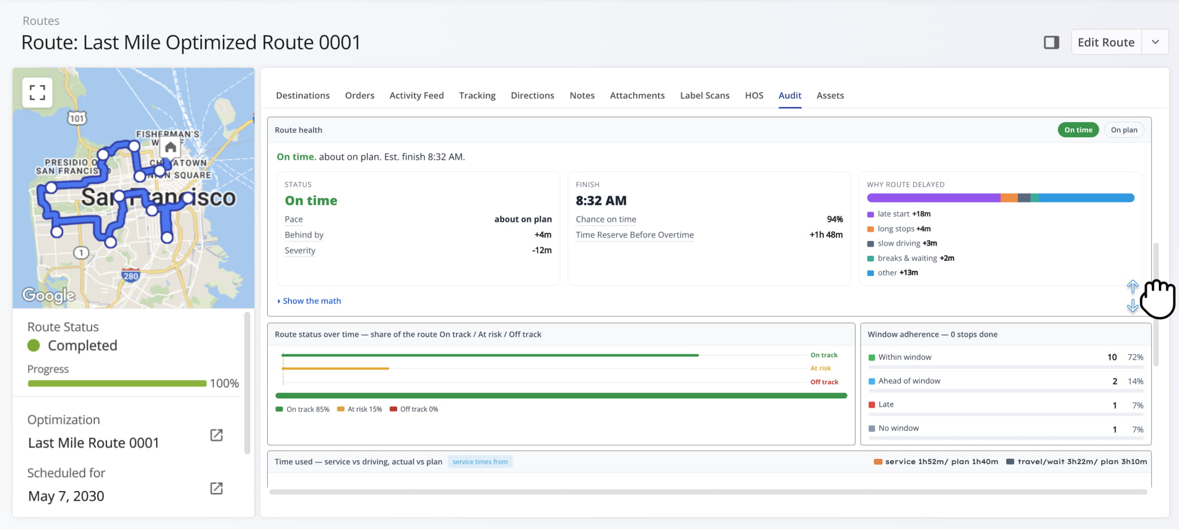Open the Assets tab
This screenshot has height=529, width=1179.
pyautogui.click(x=830, y=95)
